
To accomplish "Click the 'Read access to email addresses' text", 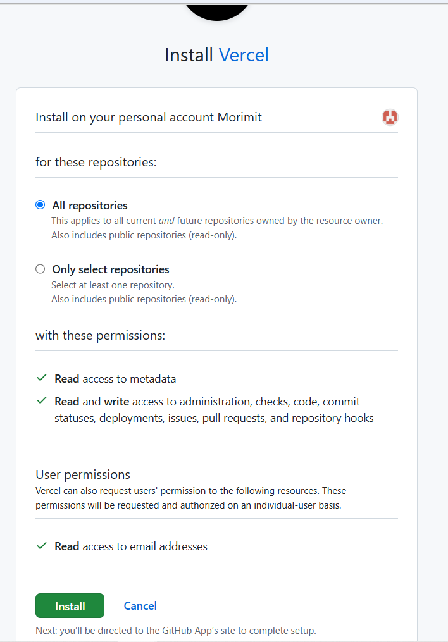I will pyautogui.click(x=131, y=546).
